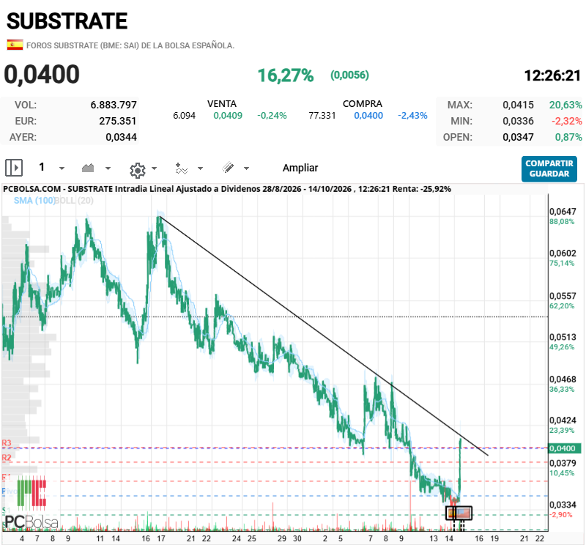Click the interval value 1 in toolbar
The height and width of the screenshot is (545, 586).
42,167
